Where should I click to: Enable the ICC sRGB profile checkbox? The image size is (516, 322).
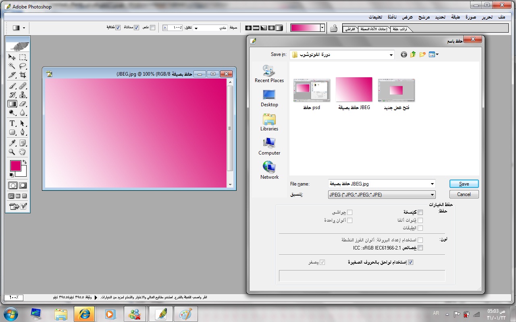pos(420,248)
